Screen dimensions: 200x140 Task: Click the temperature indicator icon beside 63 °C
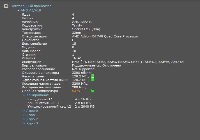click(93, 91)
